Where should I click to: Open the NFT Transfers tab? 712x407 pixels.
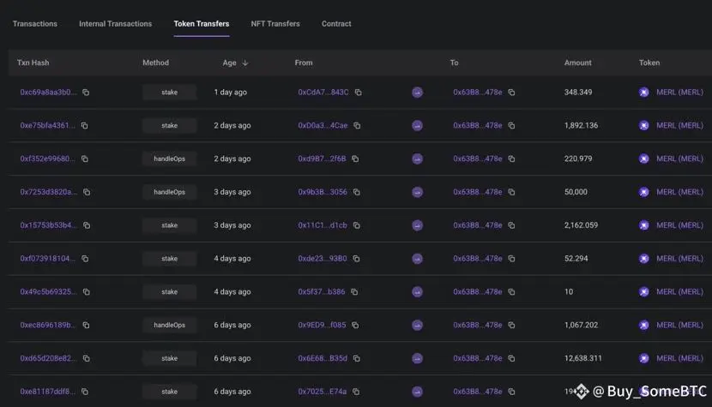(x=275, y=24)
